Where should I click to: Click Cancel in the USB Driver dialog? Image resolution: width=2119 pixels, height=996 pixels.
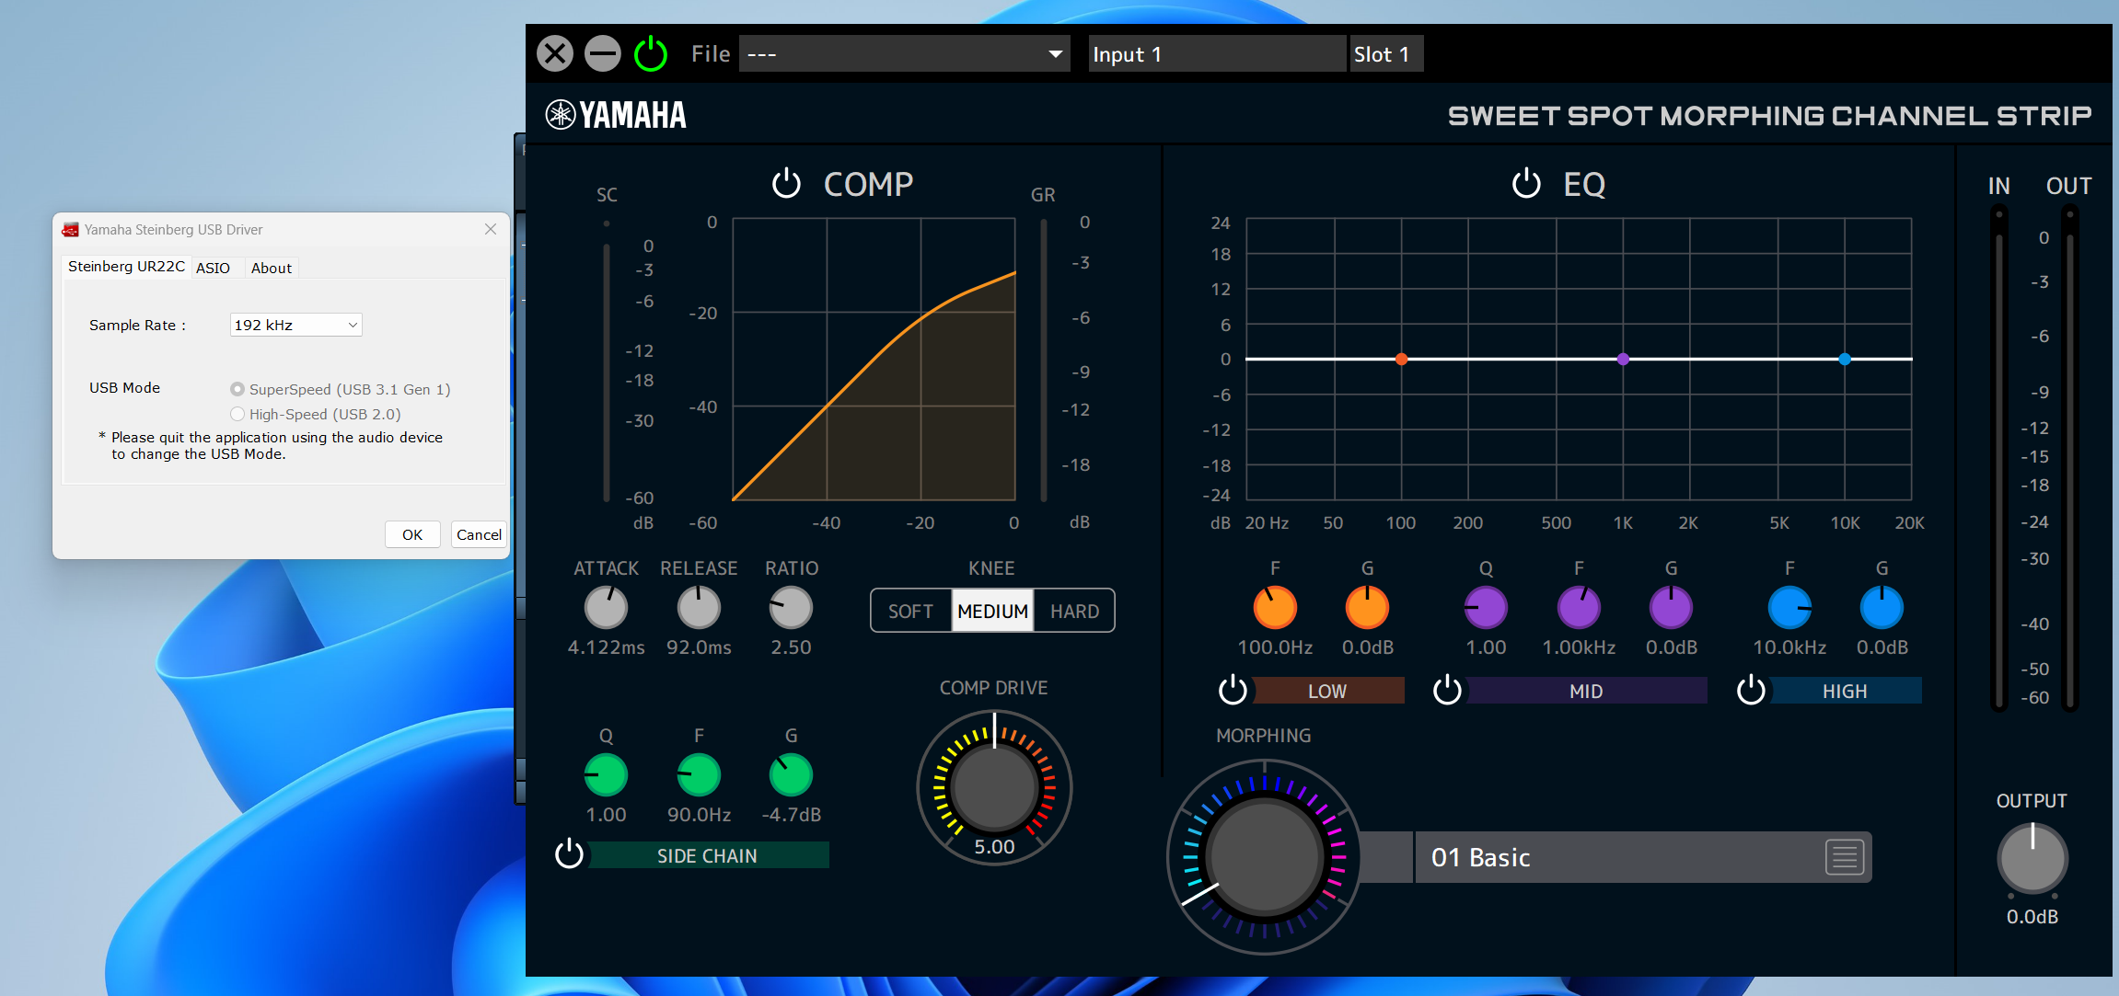coord(479,534)
